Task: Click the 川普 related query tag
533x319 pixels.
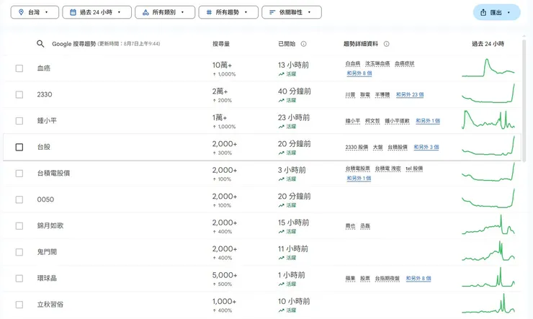Action: (350, 95)
